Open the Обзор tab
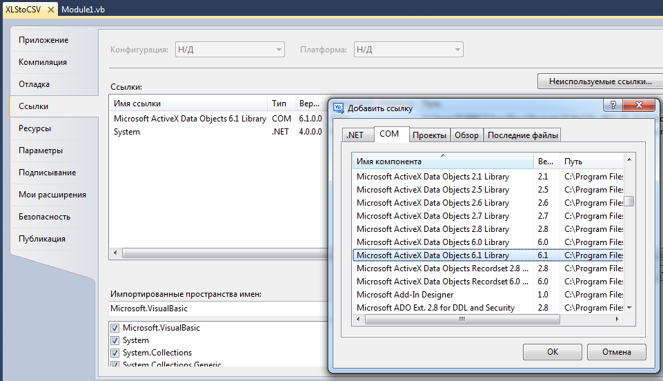 [467, 135]
